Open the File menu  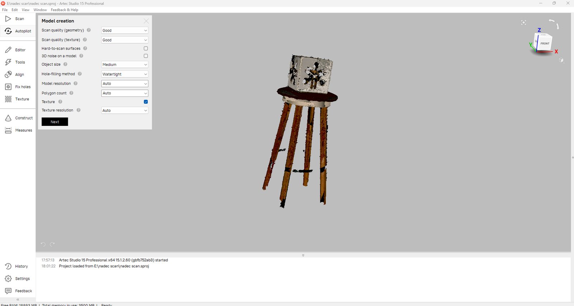[5, 10]
